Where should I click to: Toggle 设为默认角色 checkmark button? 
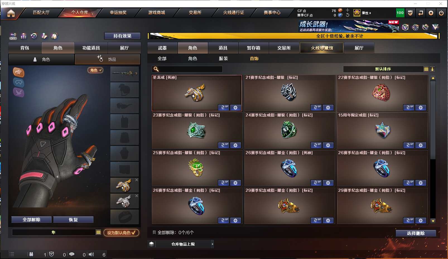(x=121, y=233)
